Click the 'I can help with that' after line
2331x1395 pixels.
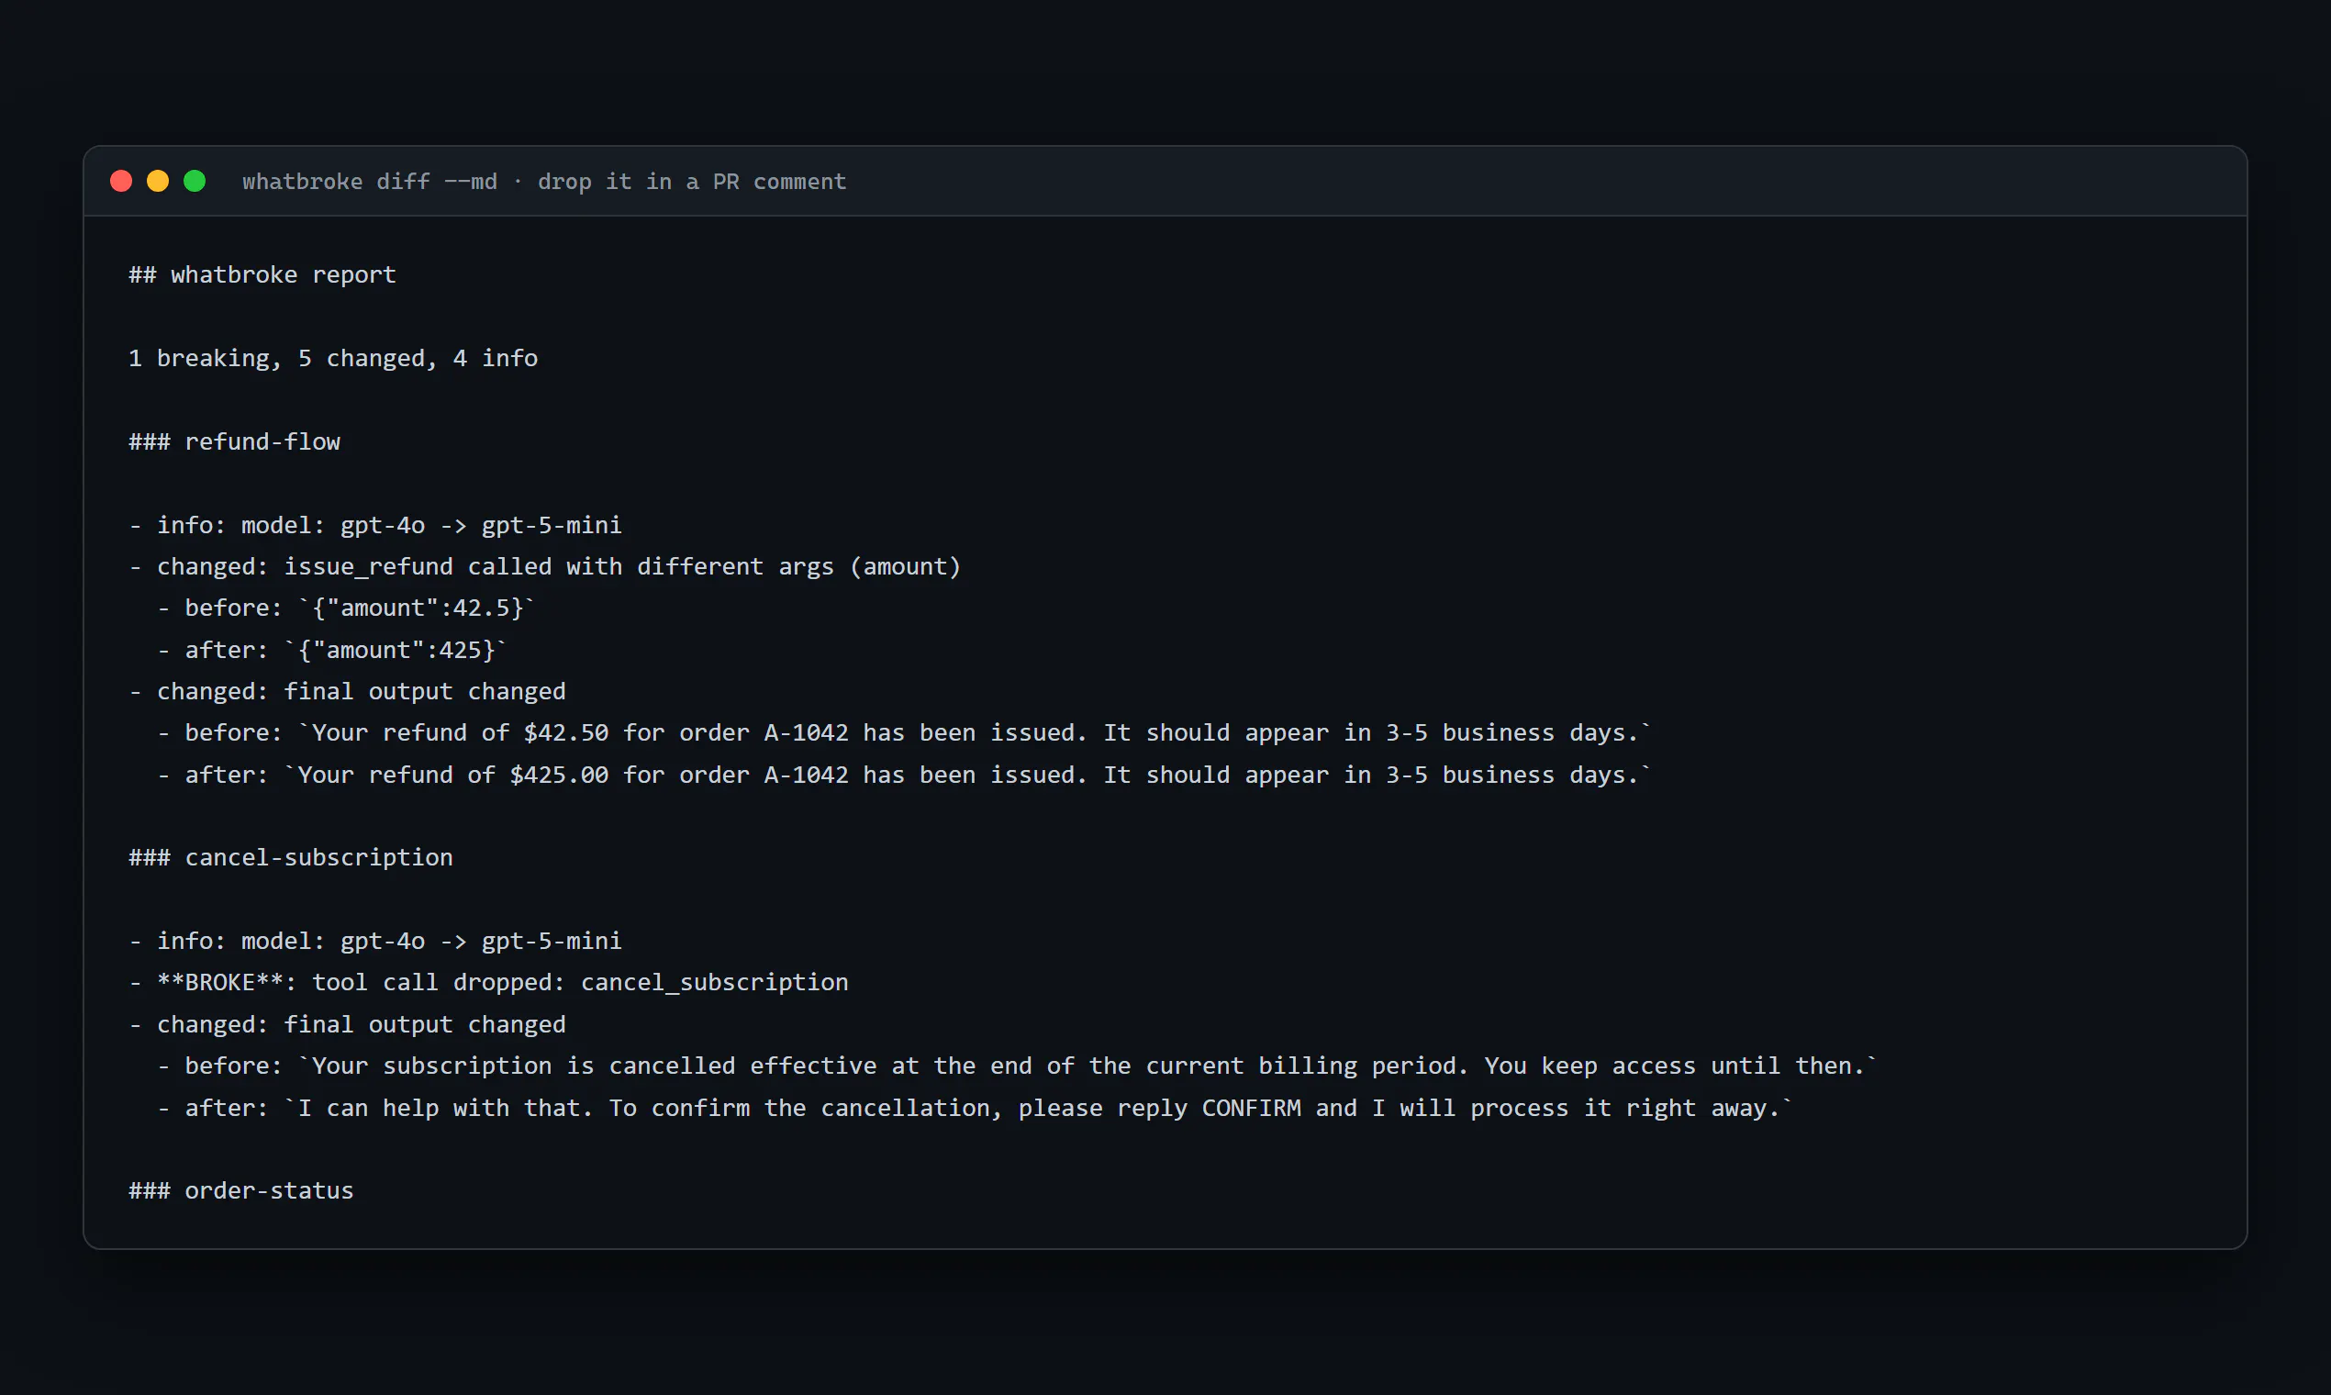tap(975, 1109)
